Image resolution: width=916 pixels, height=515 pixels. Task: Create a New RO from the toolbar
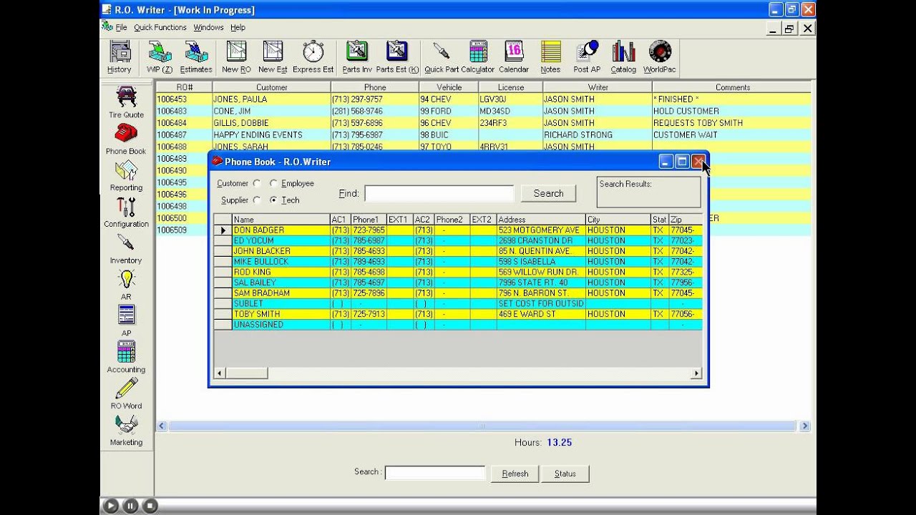236,57
